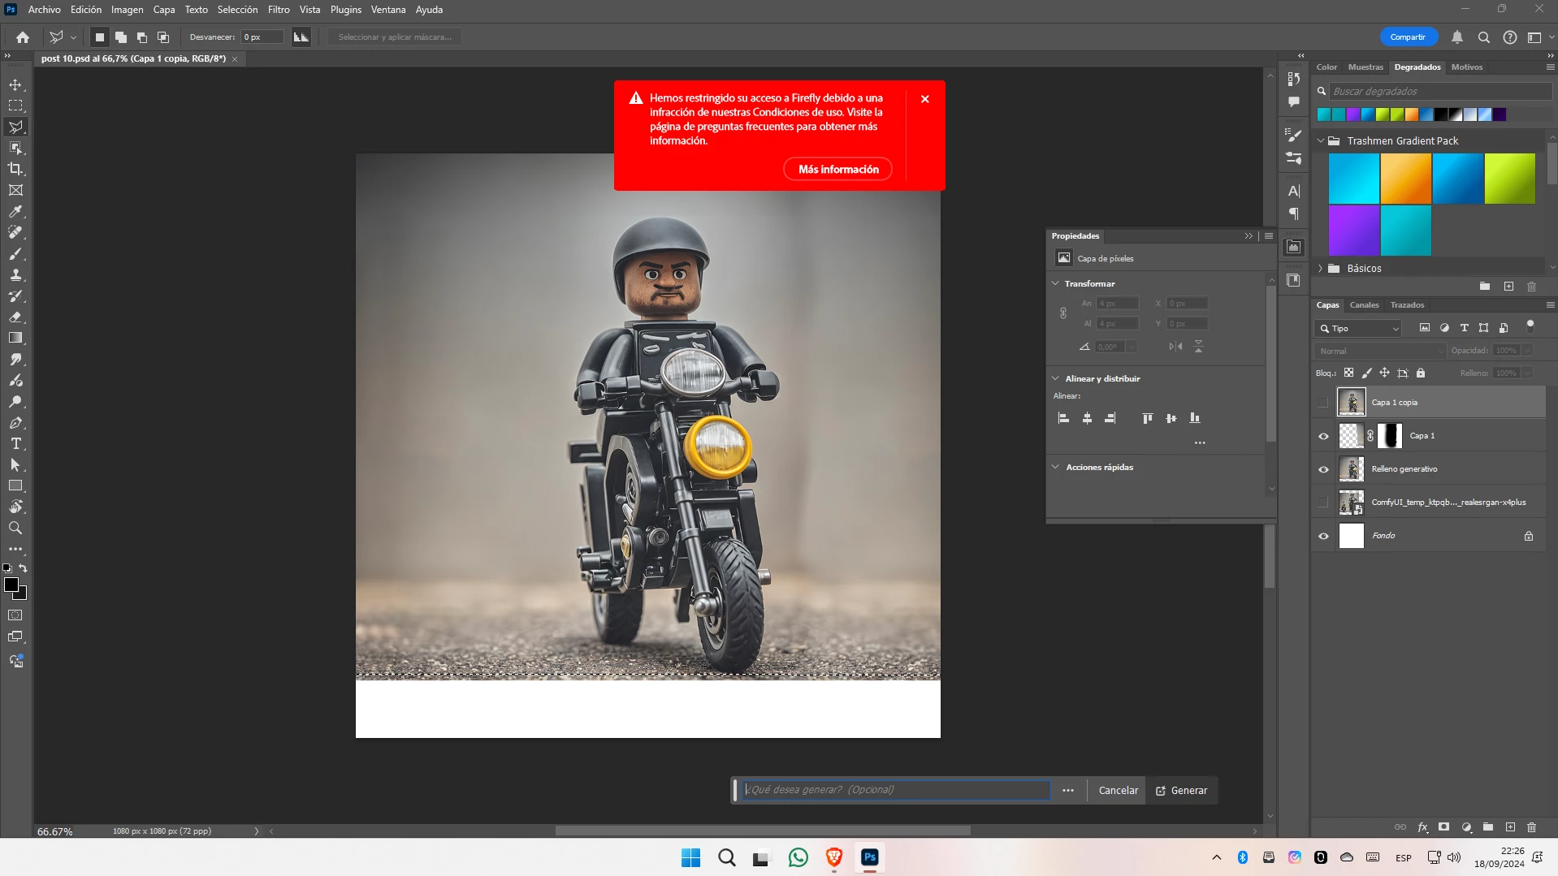Toggle layer filtering on or off

(1530, 326)
